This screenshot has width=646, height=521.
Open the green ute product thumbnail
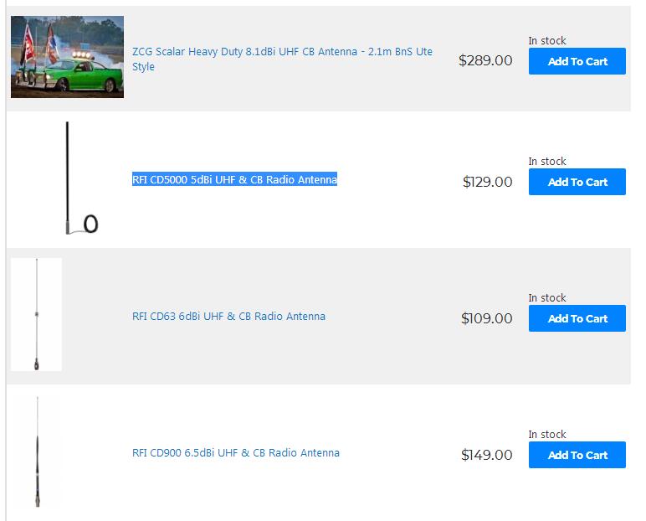point(67,57)
